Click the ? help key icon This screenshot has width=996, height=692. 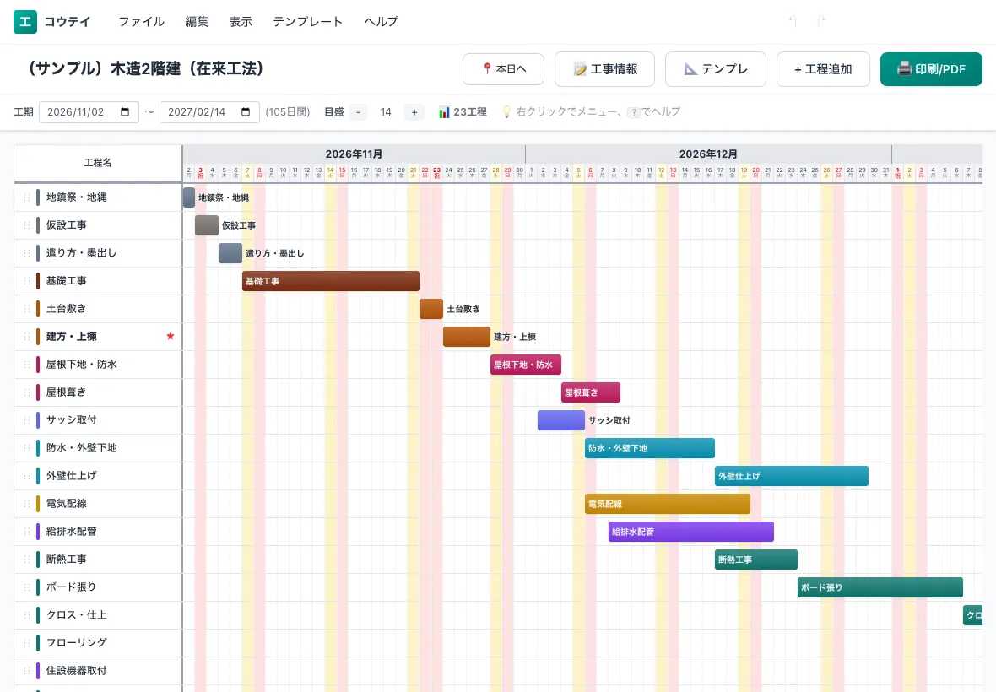click(x=633, y=112)
